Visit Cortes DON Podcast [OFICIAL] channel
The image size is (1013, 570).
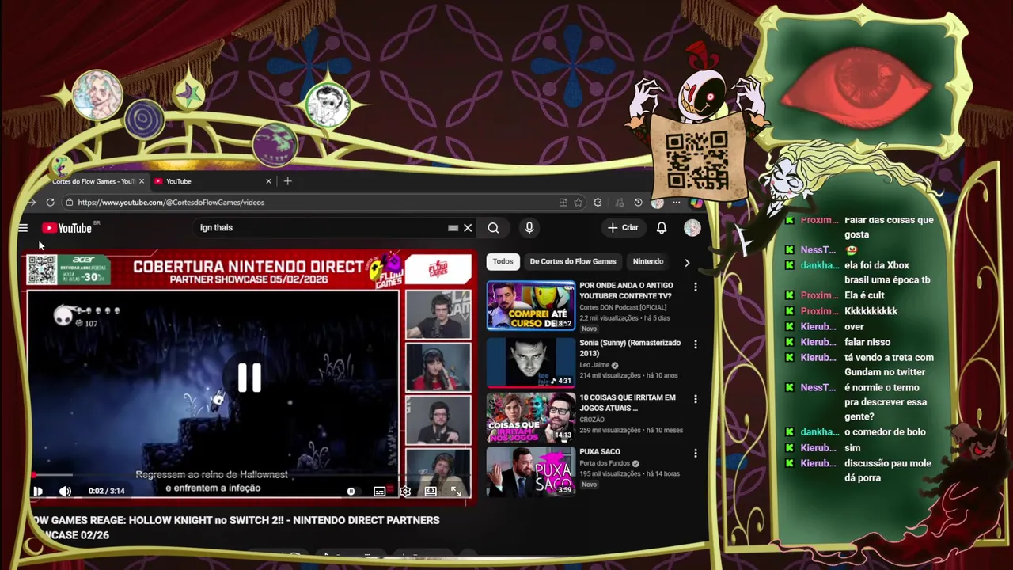623,307
